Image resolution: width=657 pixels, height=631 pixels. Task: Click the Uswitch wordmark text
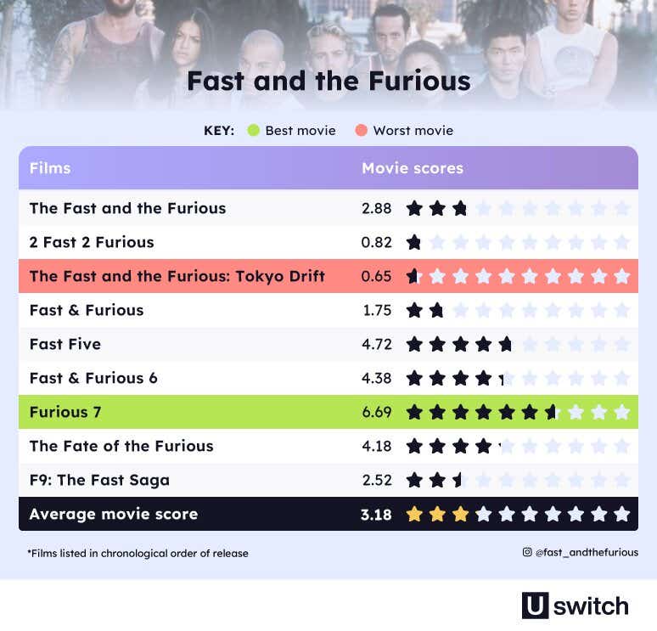[x=591, y=606]
